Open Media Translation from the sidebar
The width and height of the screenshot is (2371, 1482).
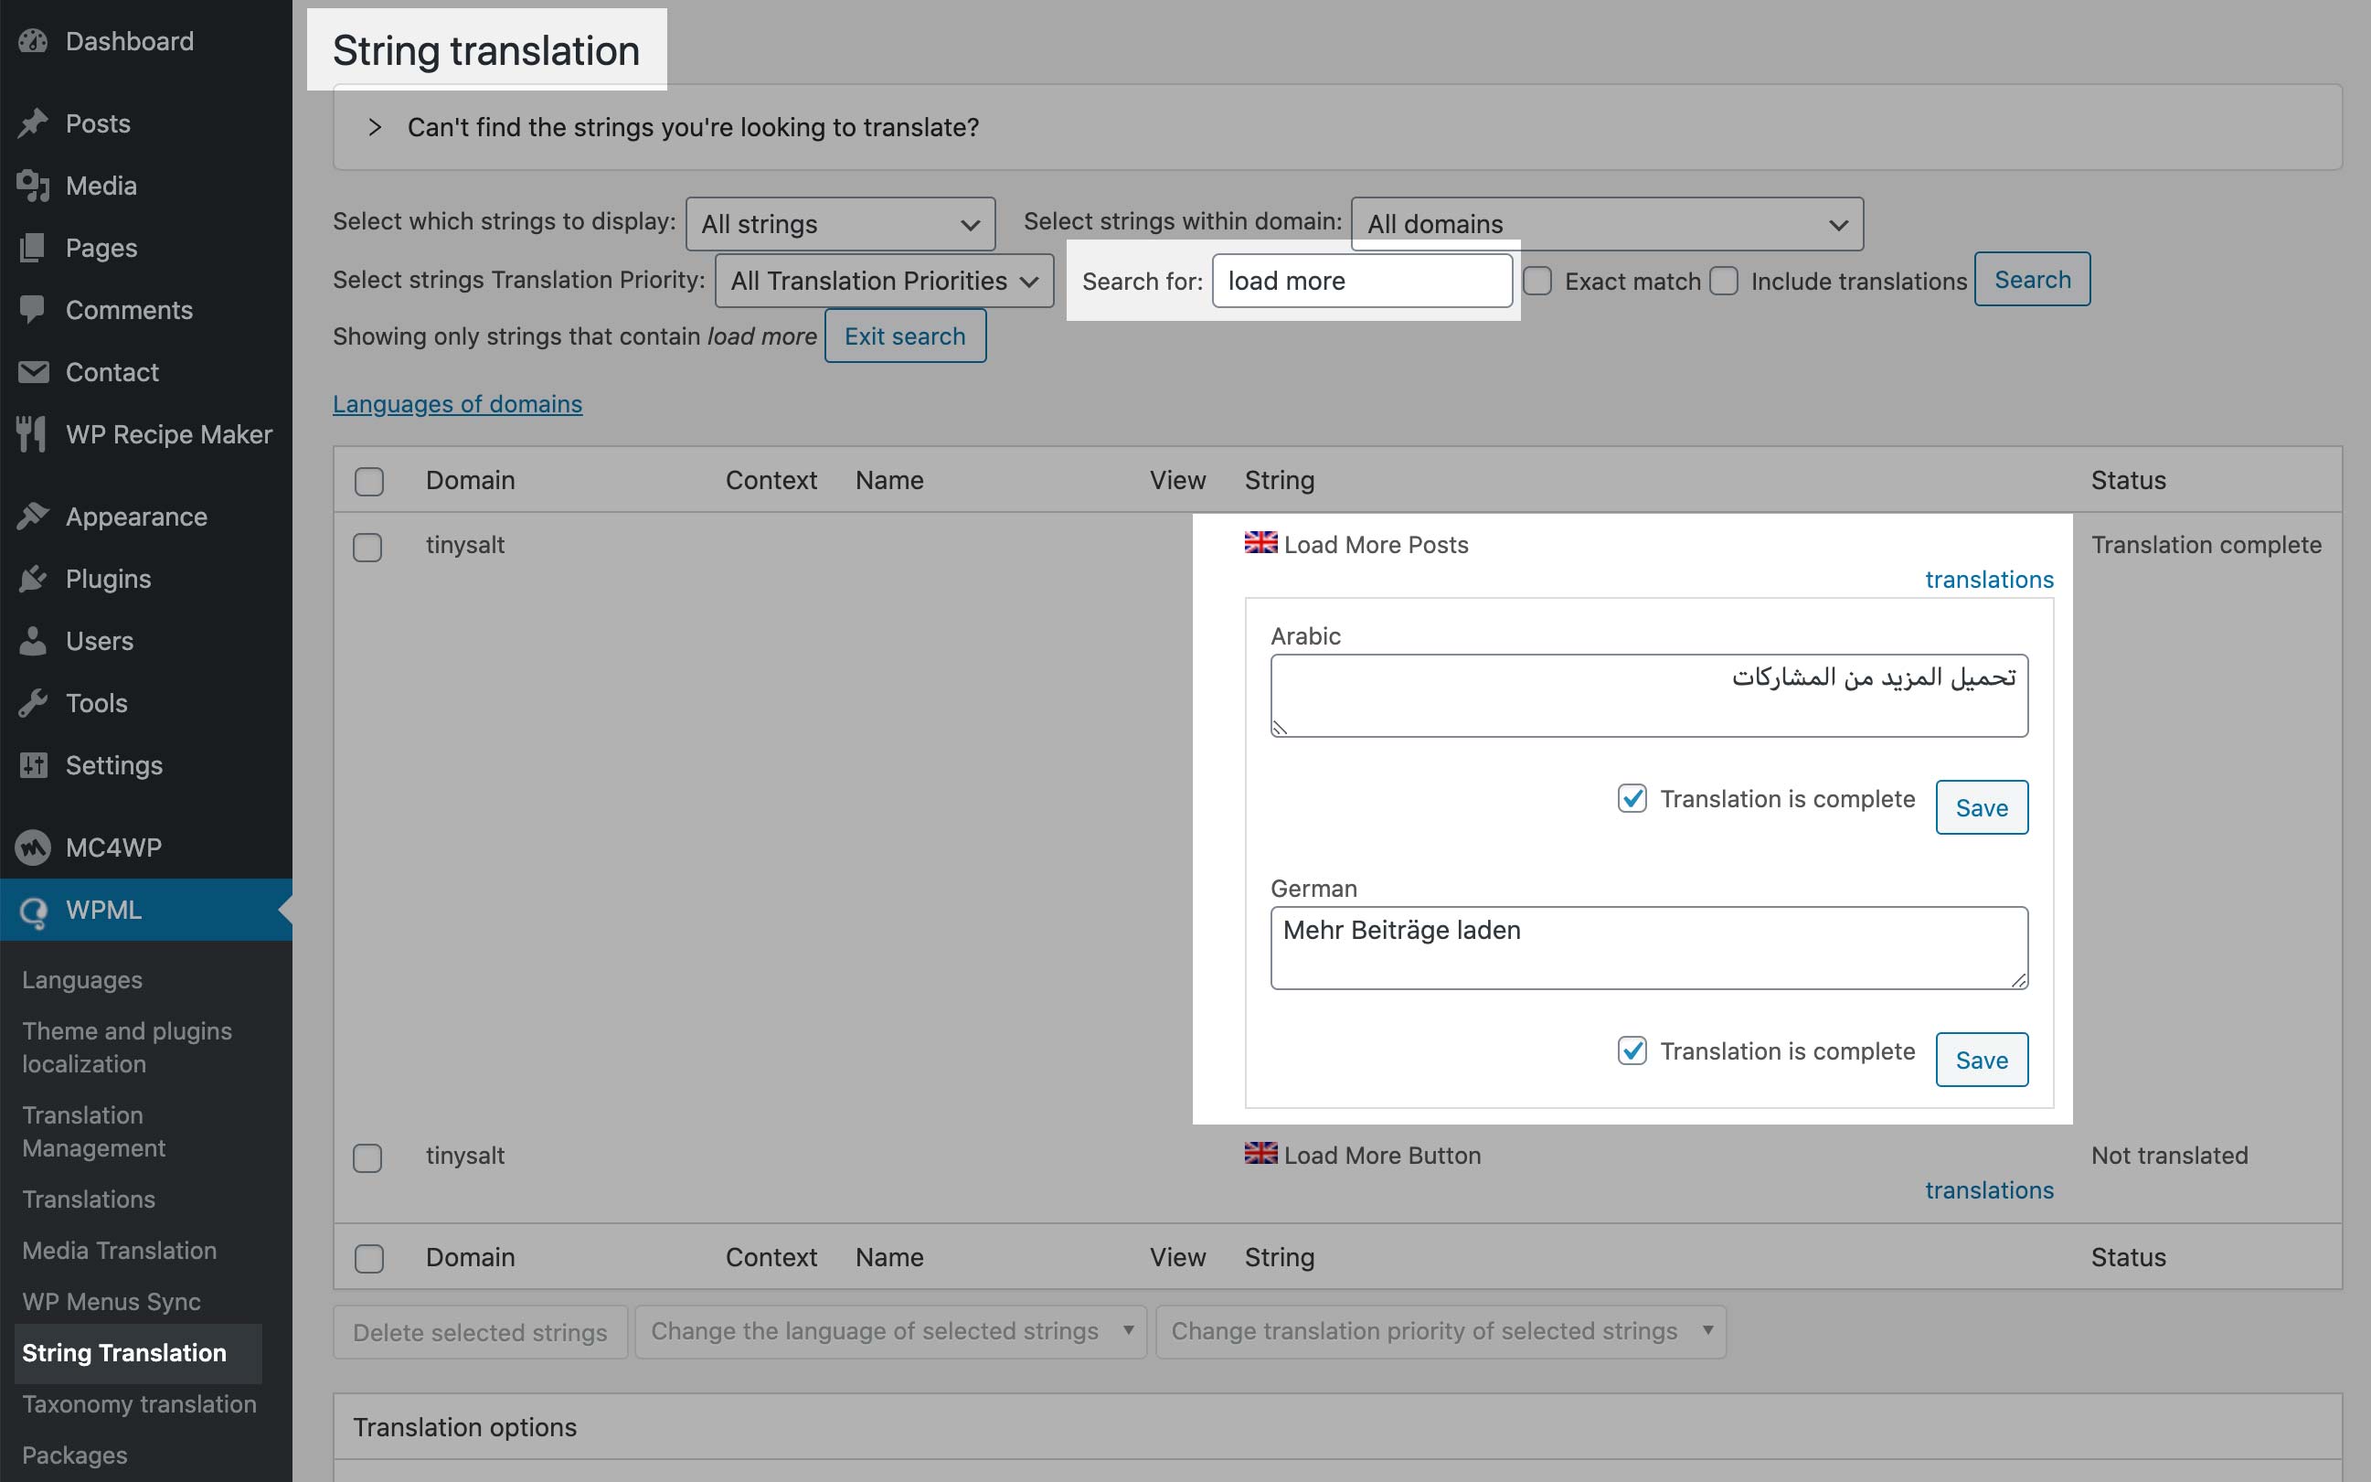point(119,1251)
